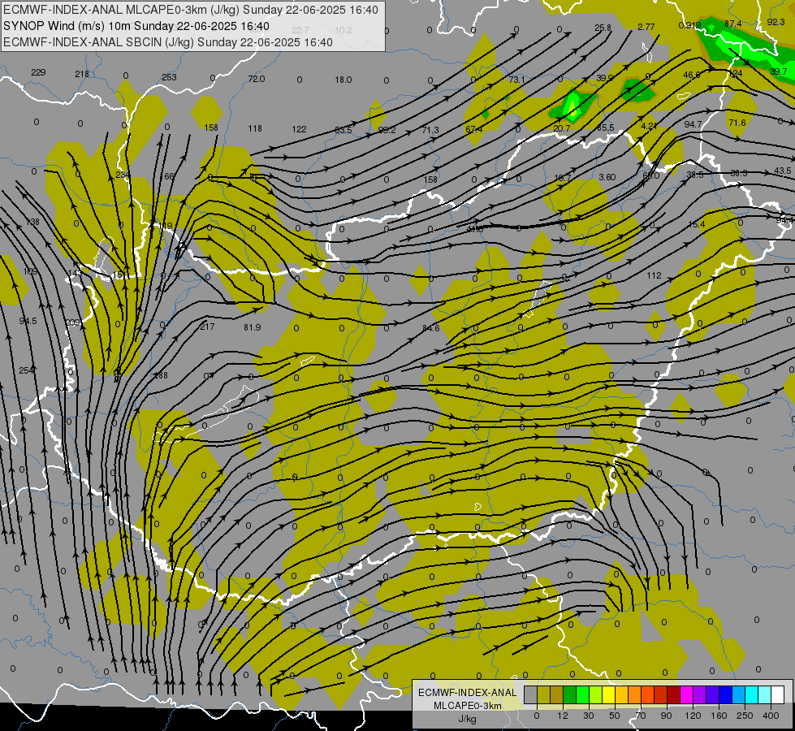
Task: Click the legend scale label 160
Action: click(x=719, y=716)
